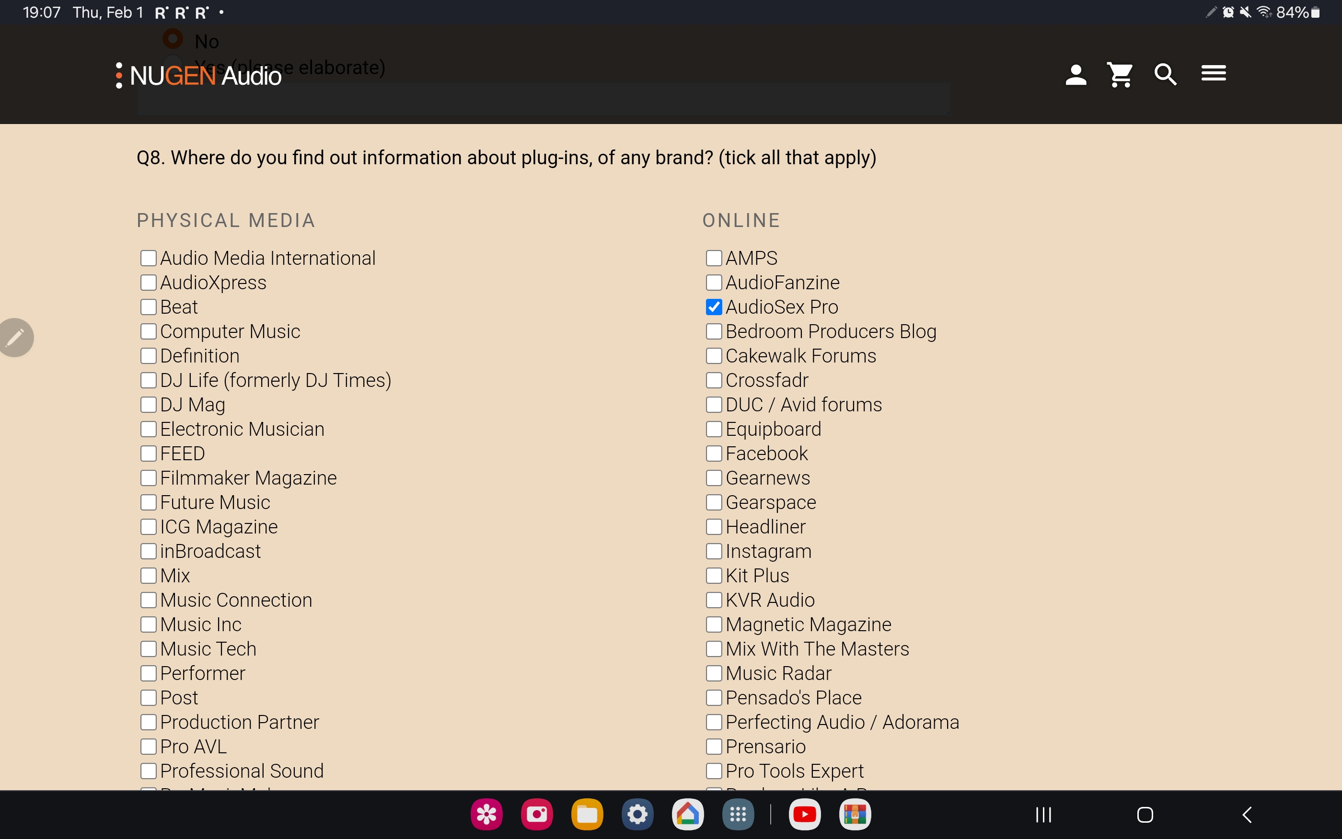Tick the Gearnews checkbox
The width and height of the screenshot is (1342, 839).
tap(714, 478)
